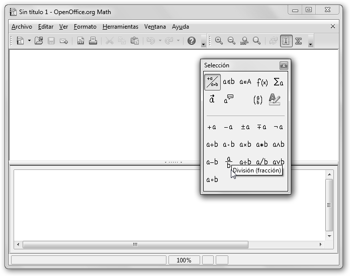This screenshot has width=350, height=276.
Task: Open the Brackets category icon
Action: (258, 100)
